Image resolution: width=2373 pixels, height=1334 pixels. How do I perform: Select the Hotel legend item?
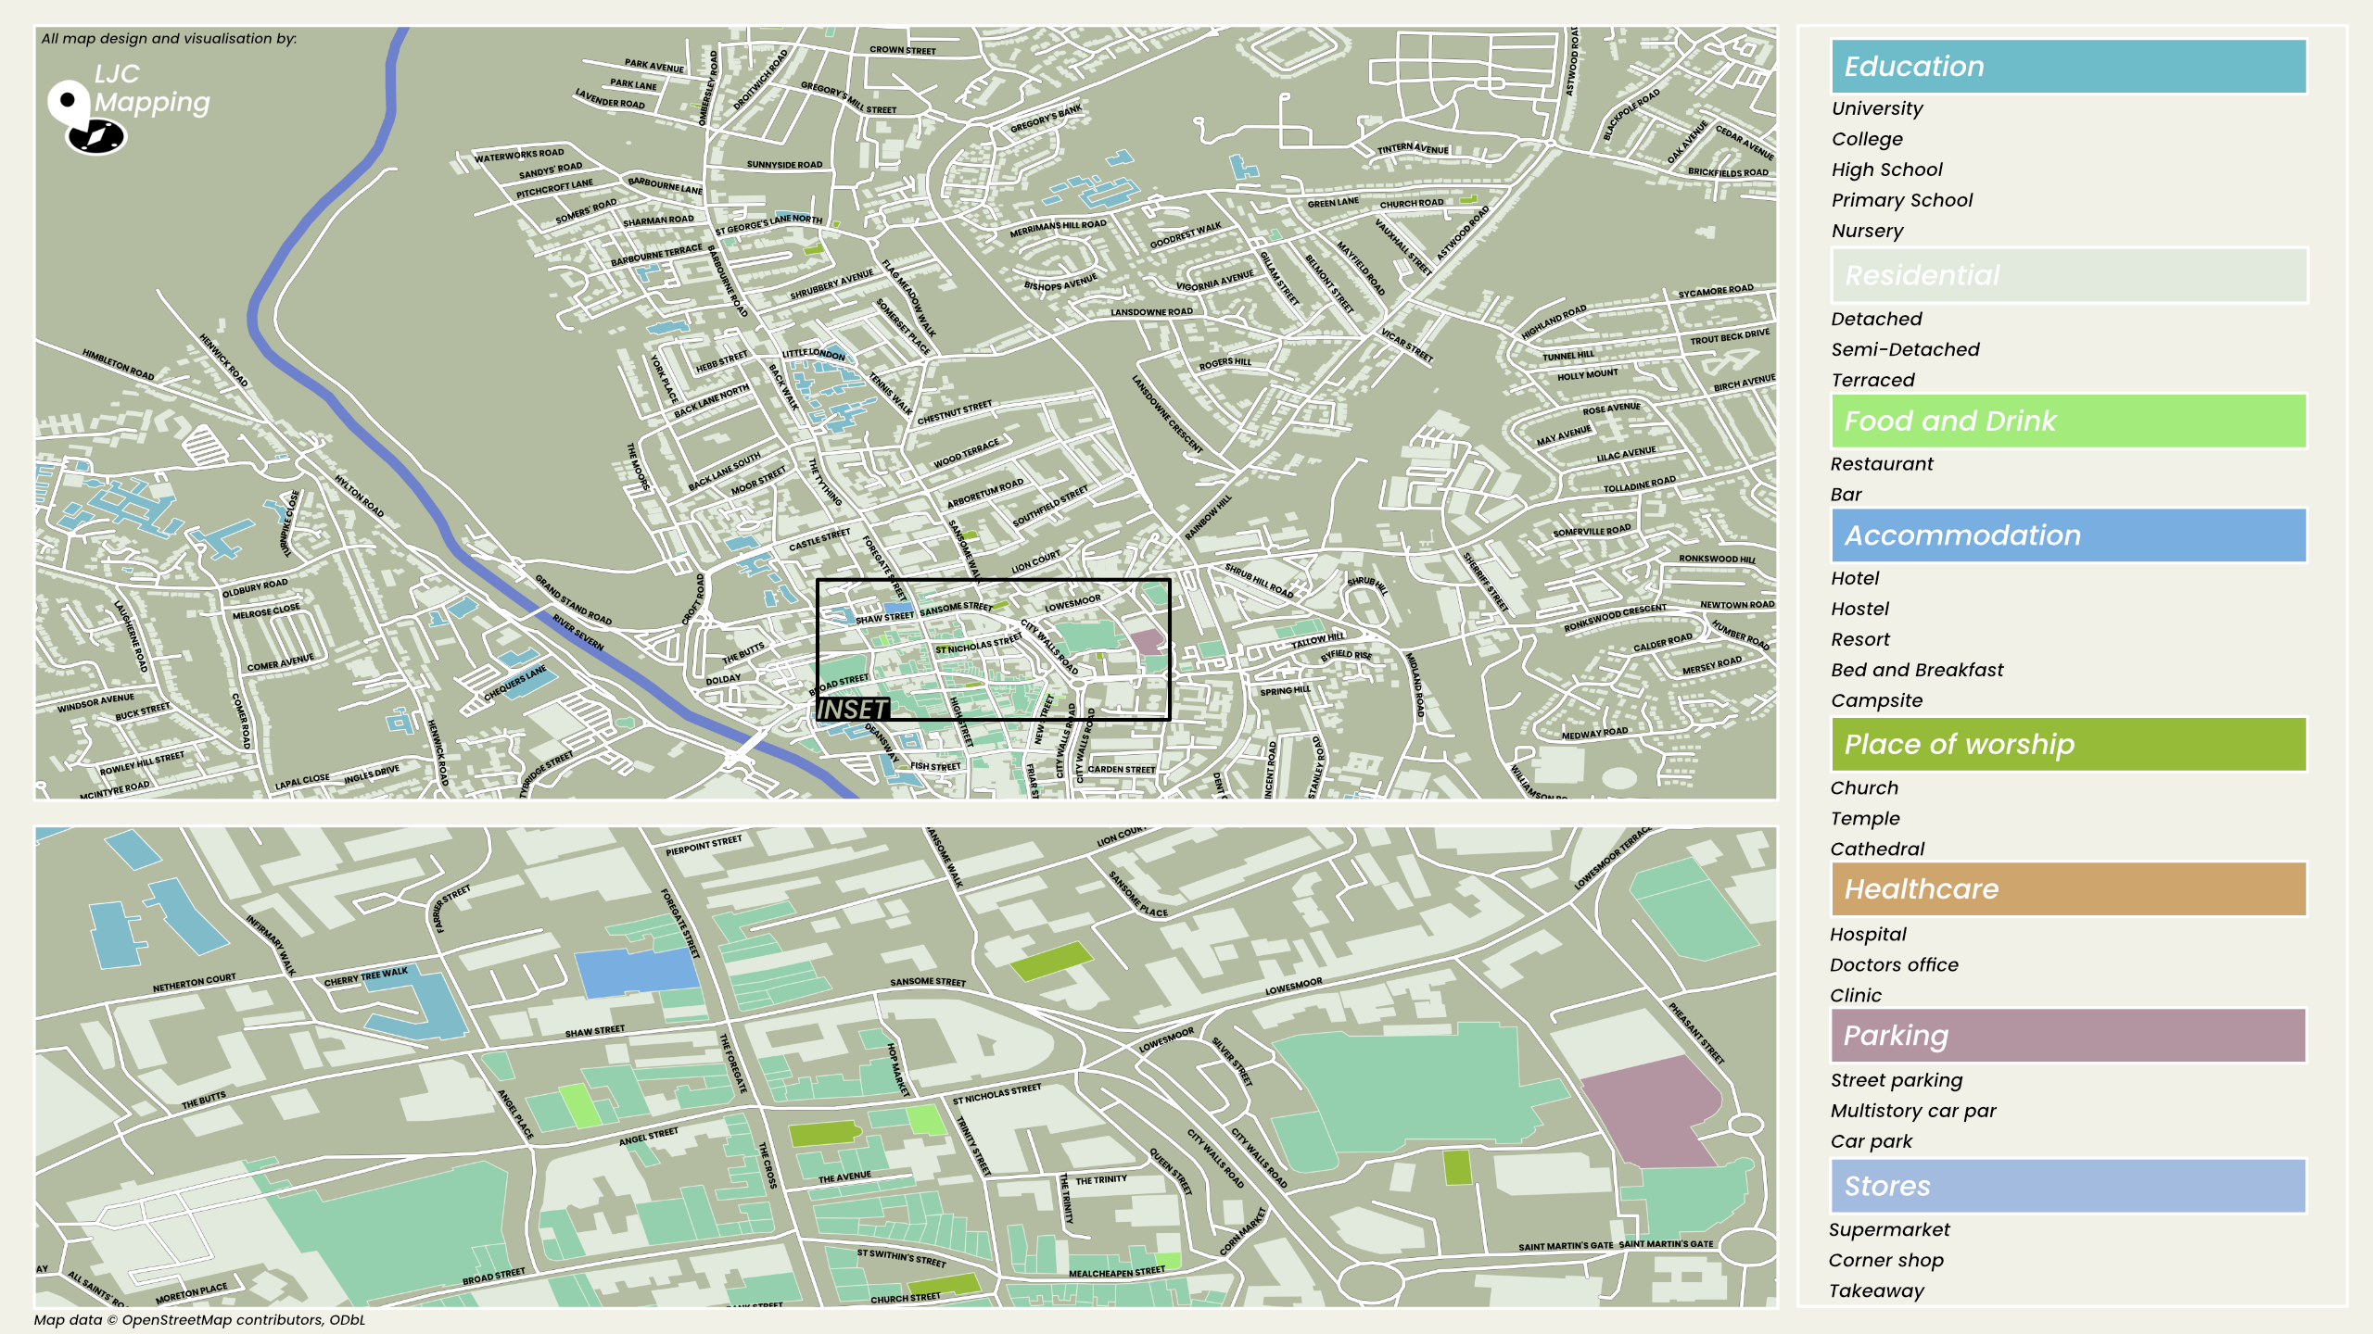click(x=1853, y=578)
